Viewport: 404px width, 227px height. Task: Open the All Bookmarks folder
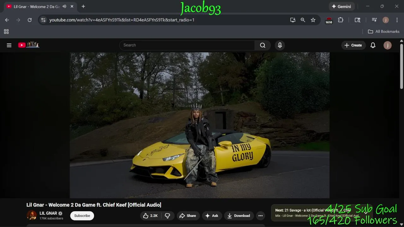click(384, 32)
